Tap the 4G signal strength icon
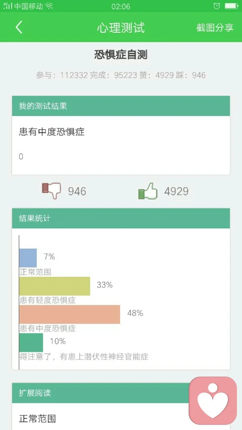Image resolution: width=242 pixels, height=430 pixels. coord(8,6)
